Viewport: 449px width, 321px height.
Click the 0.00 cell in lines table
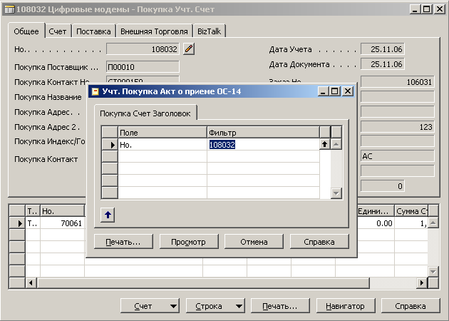[x=376, y=223]
